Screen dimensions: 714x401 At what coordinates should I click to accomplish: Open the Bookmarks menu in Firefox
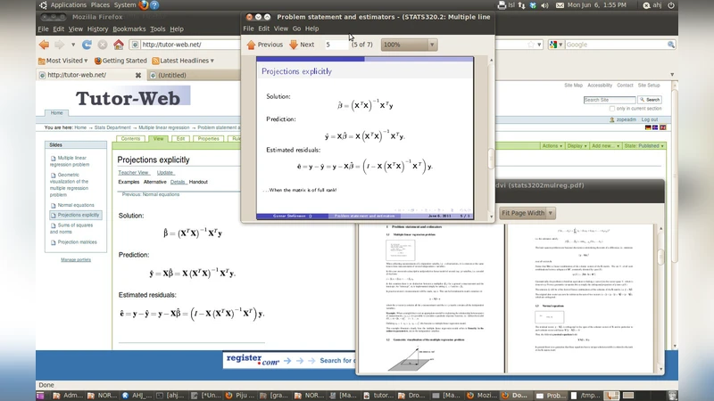[x=129, y=29]
